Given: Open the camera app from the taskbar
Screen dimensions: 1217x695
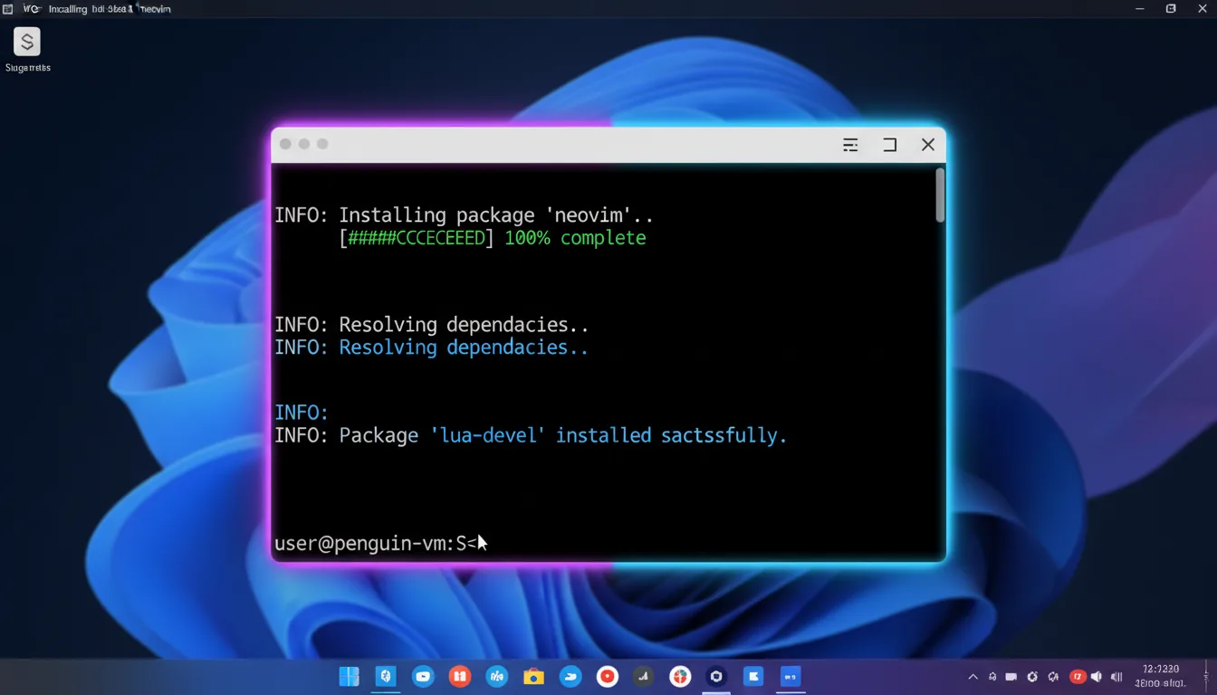Looking at the screenshot, I should pos(533,676).
